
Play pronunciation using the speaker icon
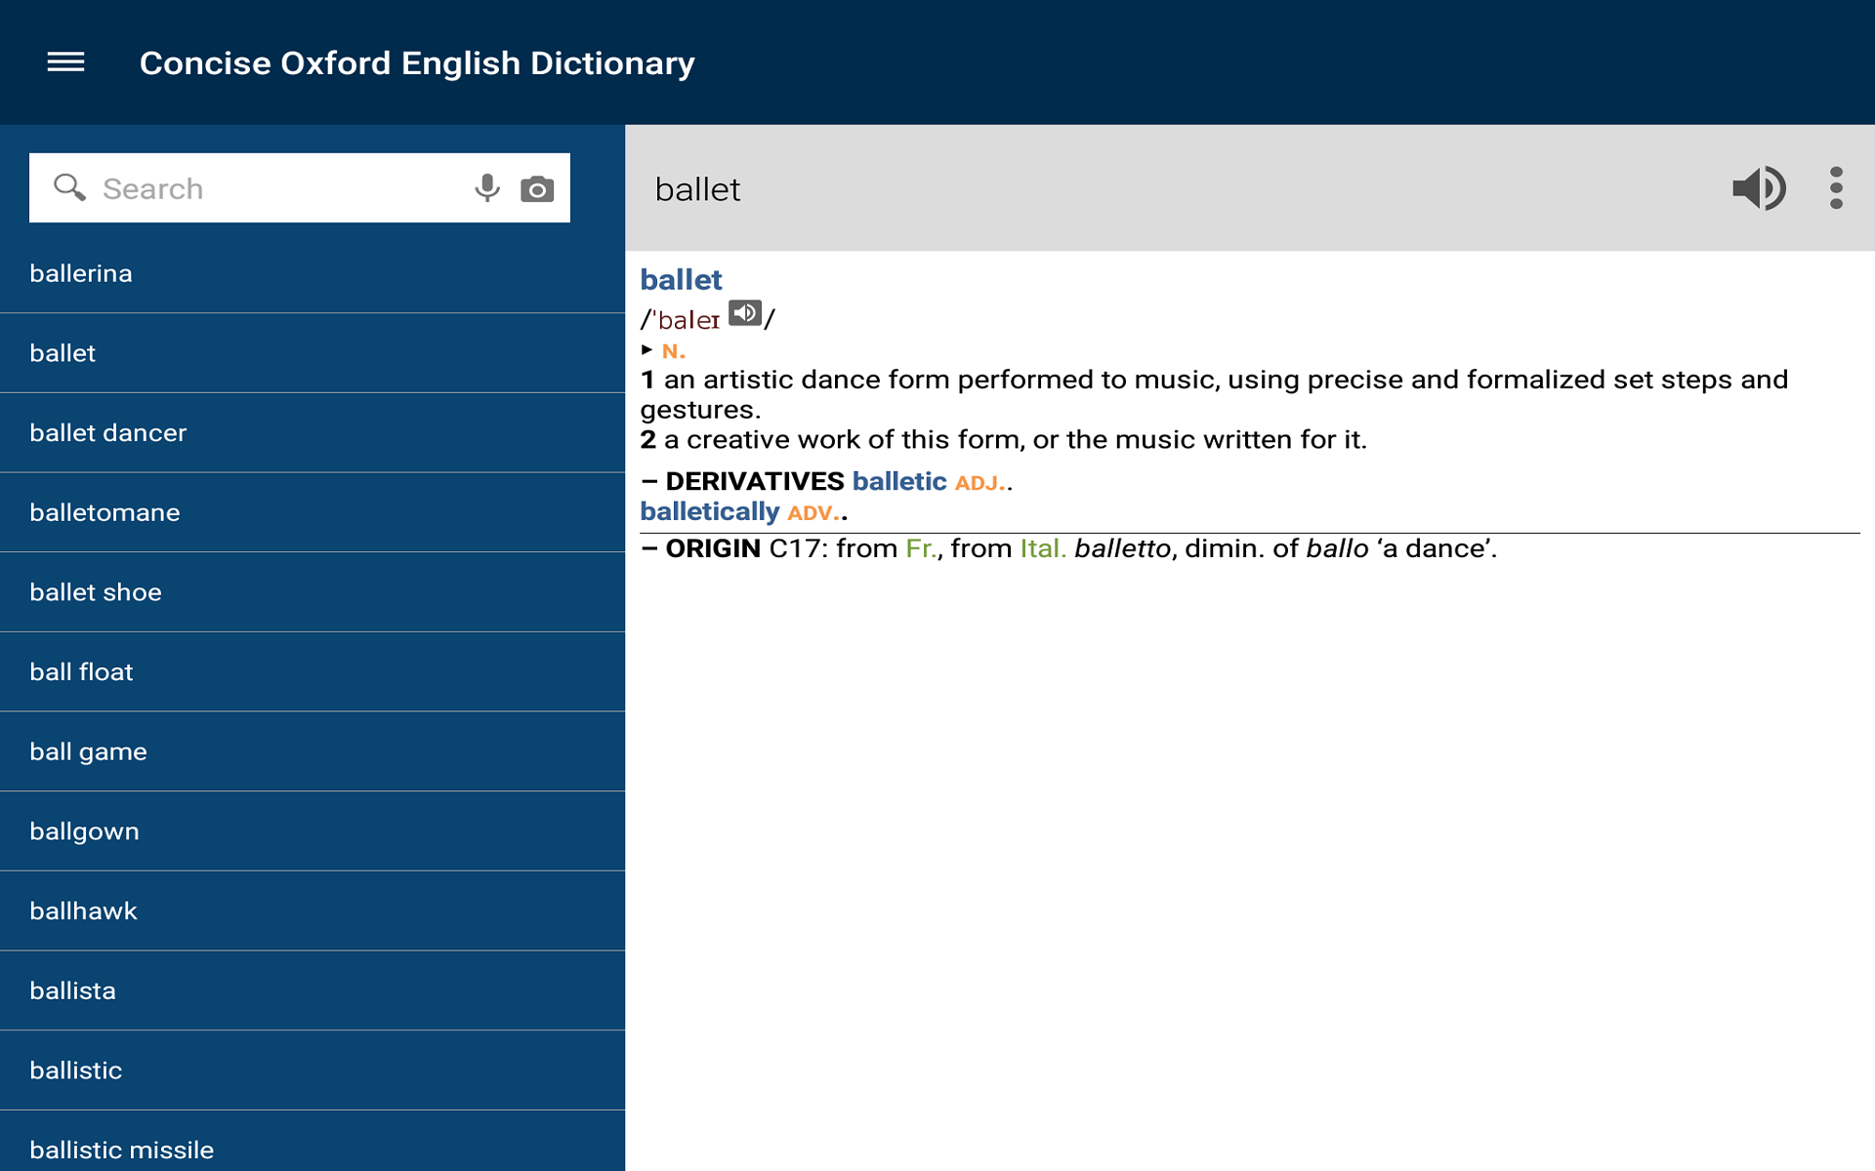coord(1760,187)
